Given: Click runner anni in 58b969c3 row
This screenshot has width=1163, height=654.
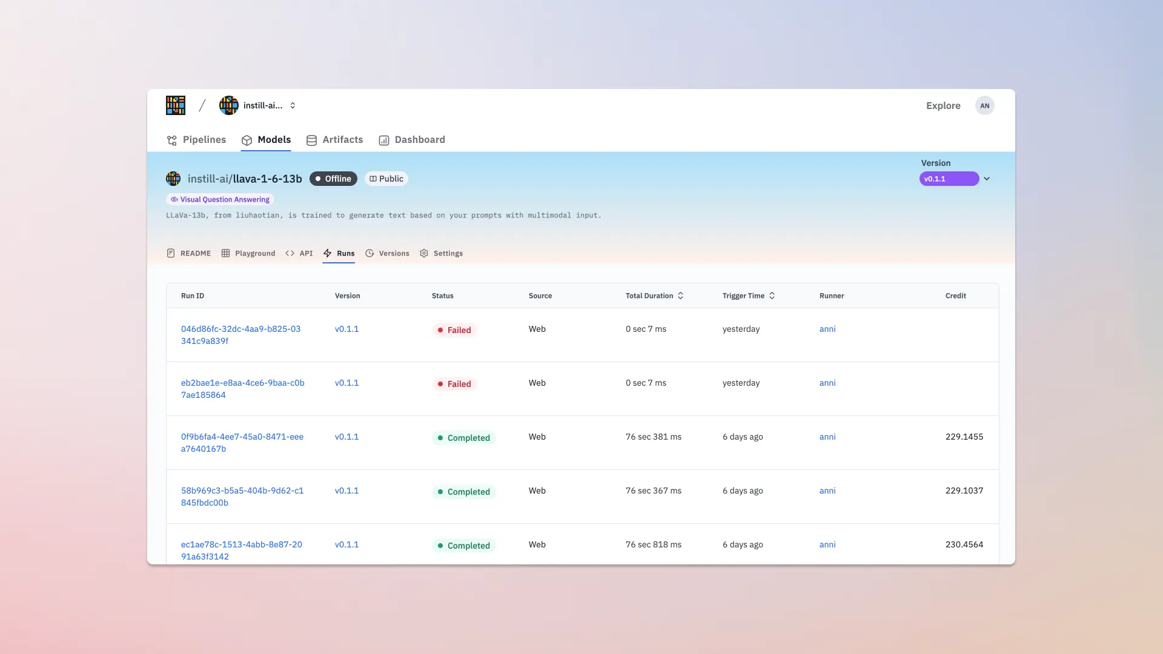Looking at the screenshot, I should (827, 490).
